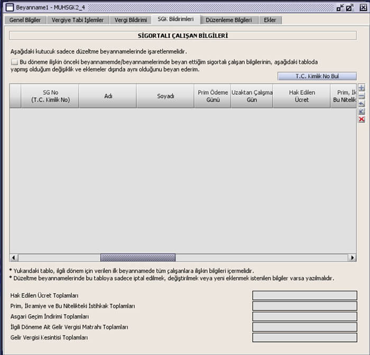Viewport: 370px width, 355px height.
Task: Click the 'Düzeltme beyannamelerinde bu tabloya' footnote
Action: (x=172, y=278)
